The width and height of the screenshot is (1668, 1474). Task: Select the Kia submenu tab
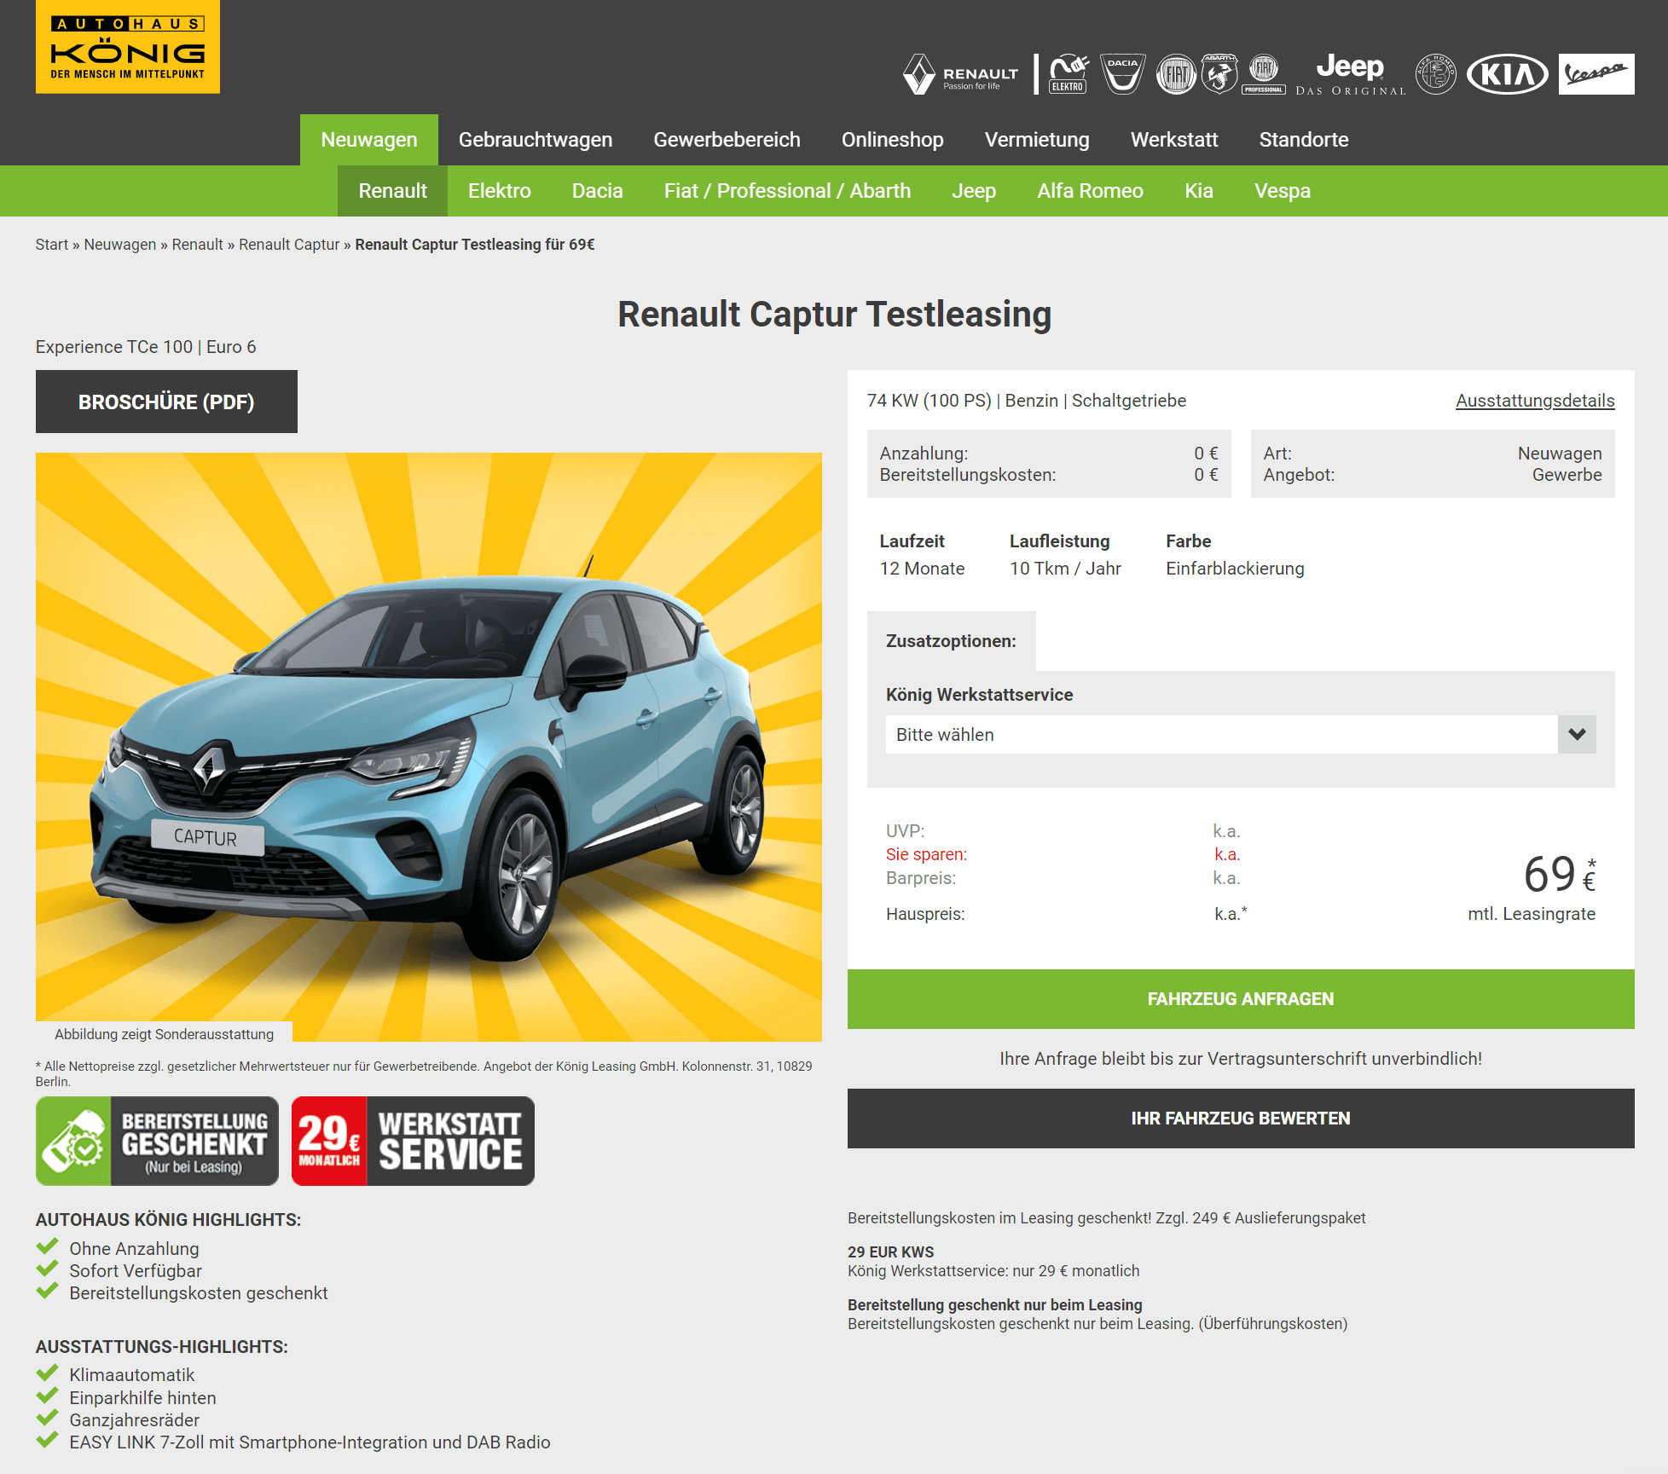(1199, 191)
